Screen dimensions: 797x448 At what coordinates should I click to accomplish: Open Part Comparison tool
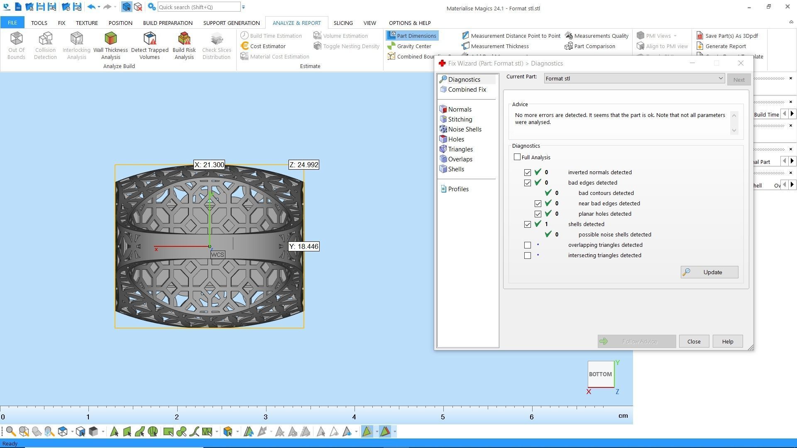pyautogui.click(x=594, y=46)
